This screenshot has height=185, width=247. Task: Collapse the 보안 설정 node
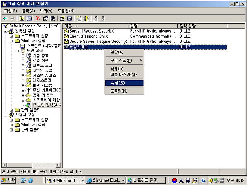pos(17,51)
